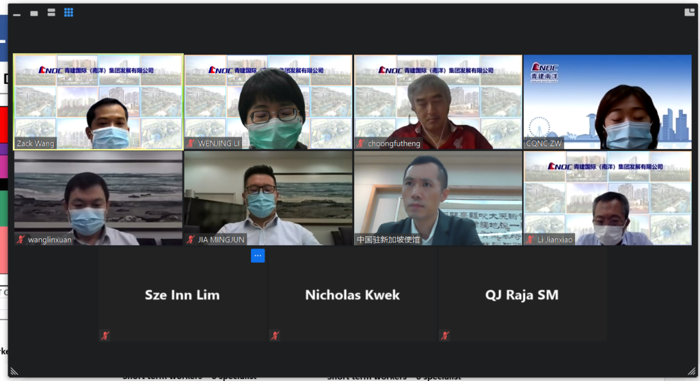Switch to stacked two-tile strip view
Screen dimensions: 700x381
pos(51,13)
